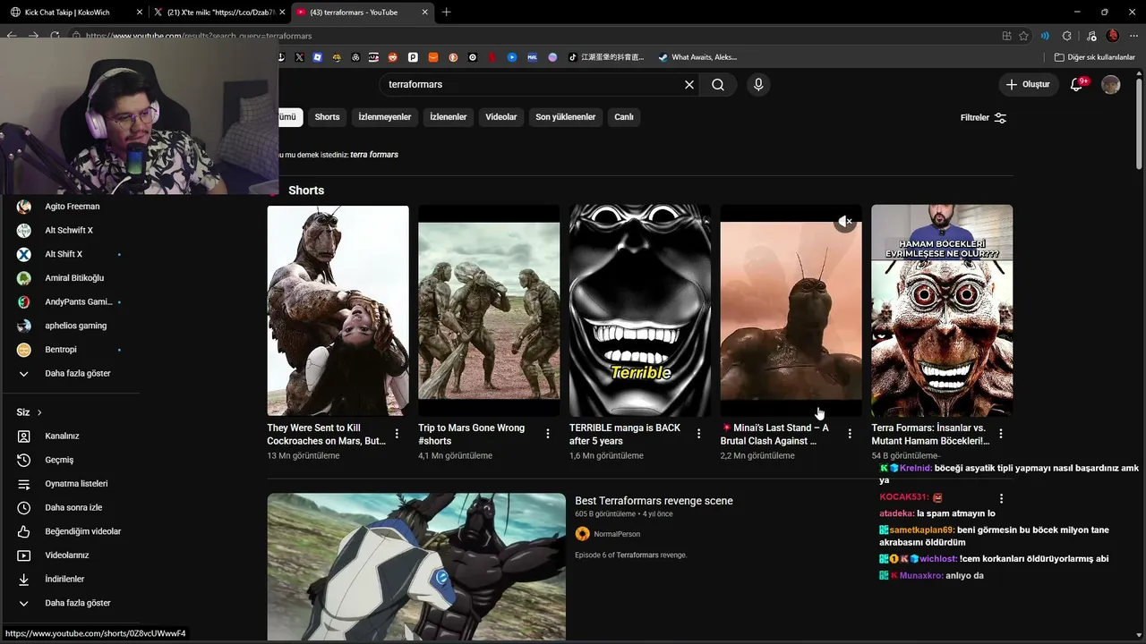Open the Reddit bookmark in bookmarks bar
1146x644 pixels.
coord(392,57)
